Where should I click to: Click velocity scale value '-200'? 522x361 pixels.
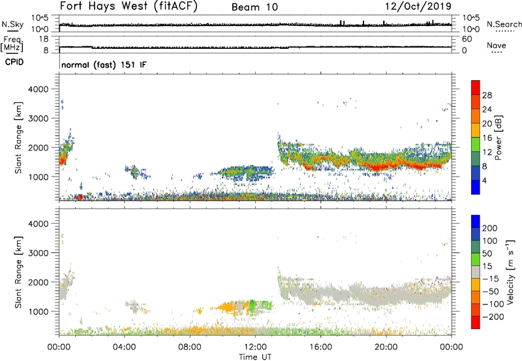[493, 317]
